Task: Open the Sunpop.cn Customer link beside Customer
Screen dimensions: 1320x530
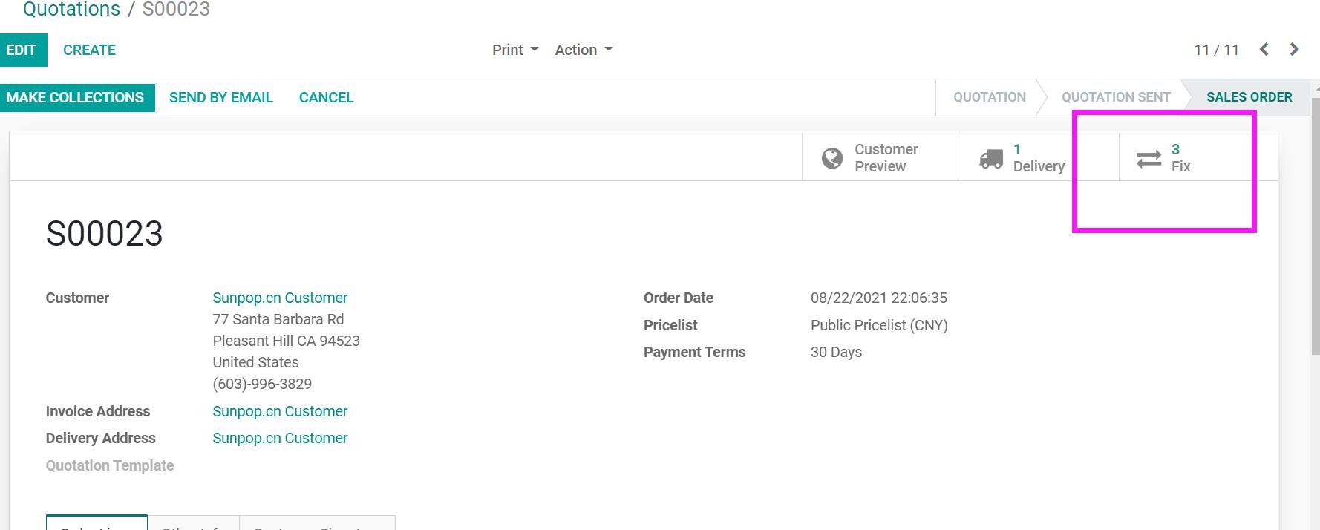Action: (280, 298)
